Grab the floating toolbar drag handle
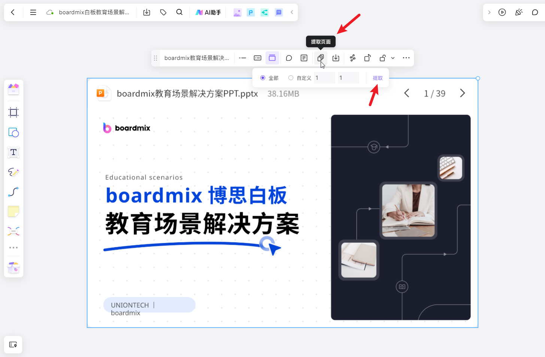The height and width of the screenshot is (357, 545). [155, 58]
